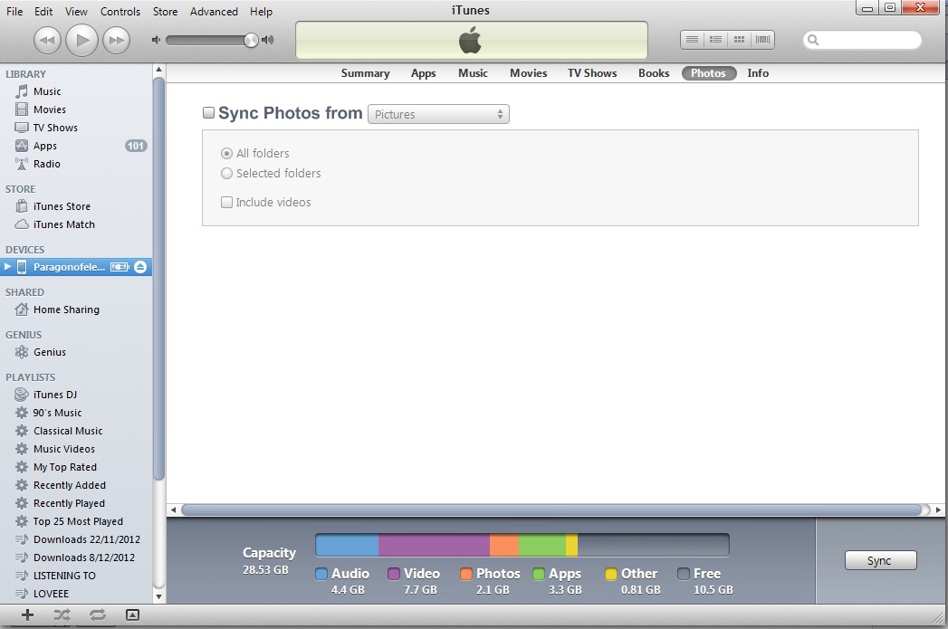
Task: Toggle repeat at the bottom bar
Action: click(x=98, y=615)
